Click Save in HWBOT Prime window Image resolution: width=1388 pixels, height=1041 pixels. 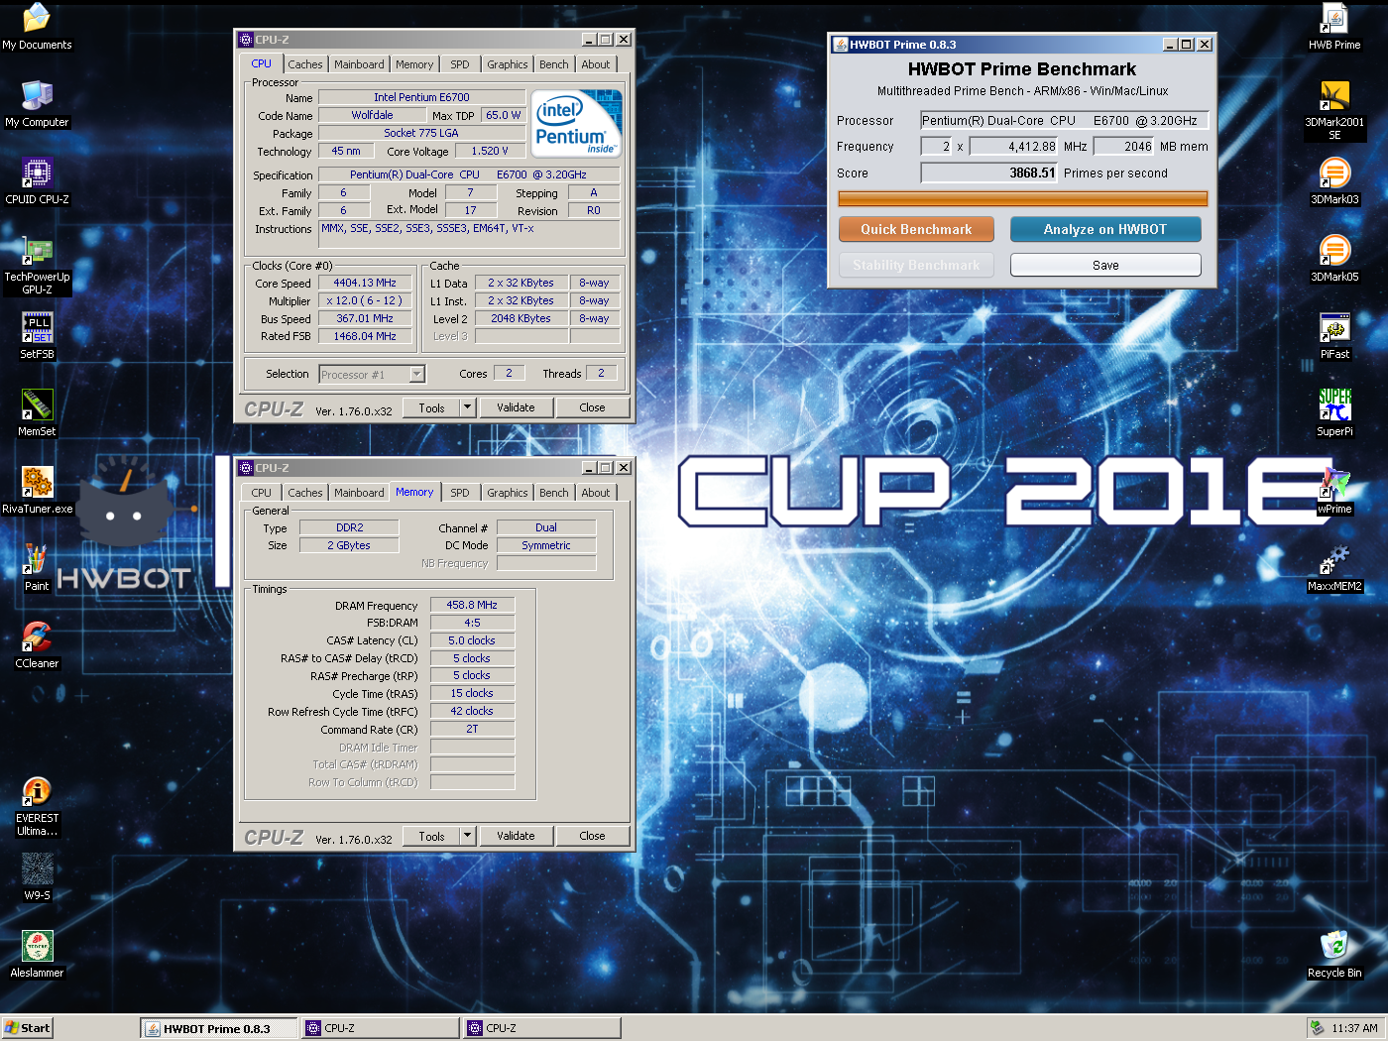(x=1105, y=265)
